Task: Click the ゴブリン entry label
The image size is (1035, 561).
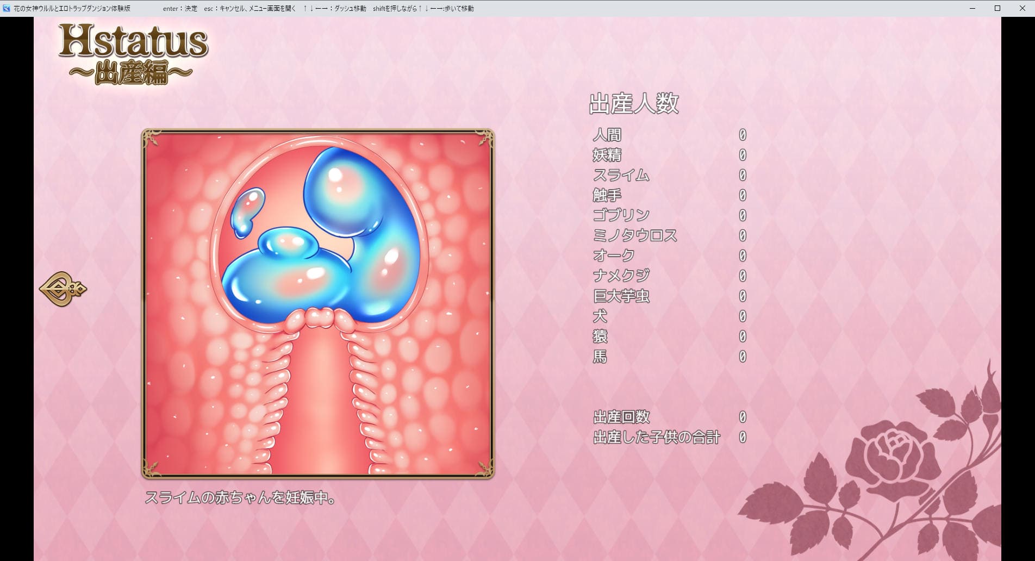Action: click(621, 215)
